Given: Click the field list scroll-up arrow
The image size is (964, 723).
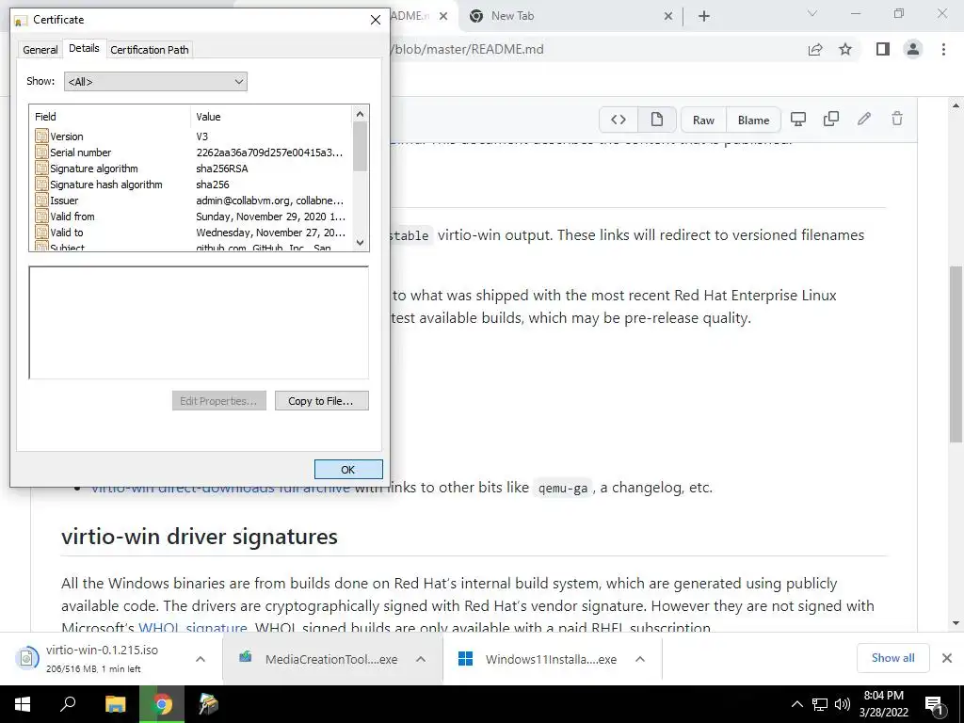Looking at the screenshot, I should tap(361, 114).
